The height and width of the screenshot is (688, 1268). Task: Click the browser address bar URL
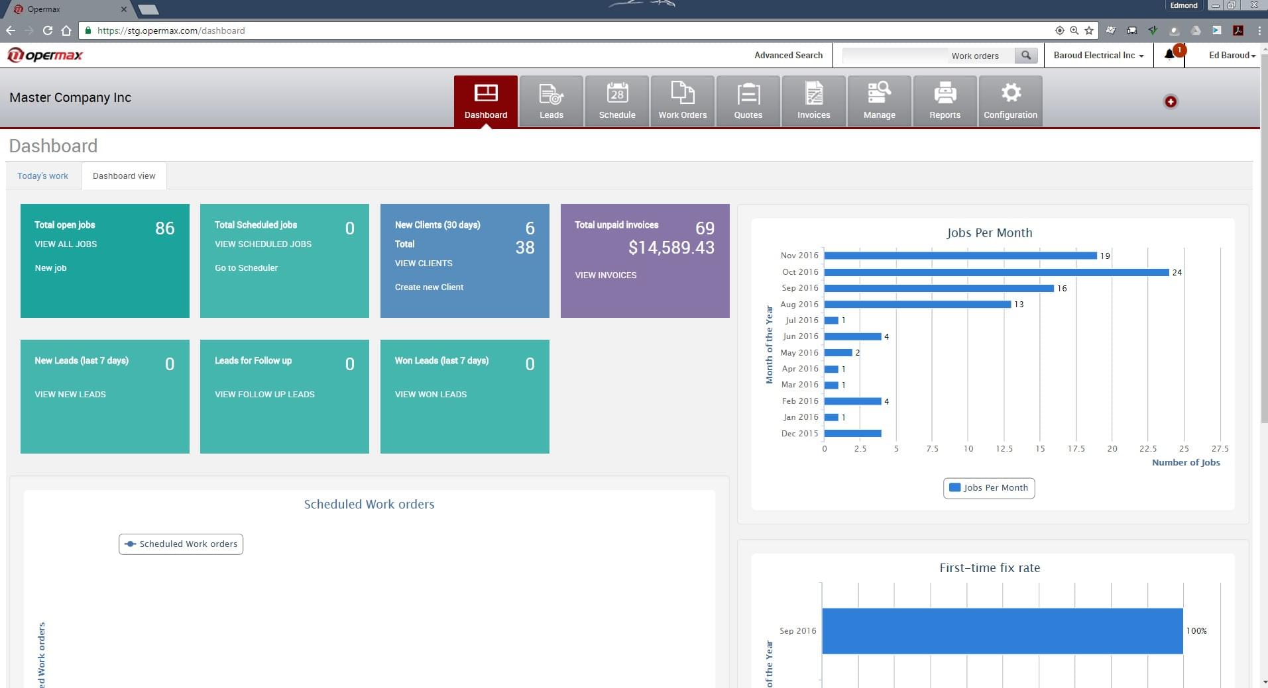pyautogui.click(x=171, y=30)
